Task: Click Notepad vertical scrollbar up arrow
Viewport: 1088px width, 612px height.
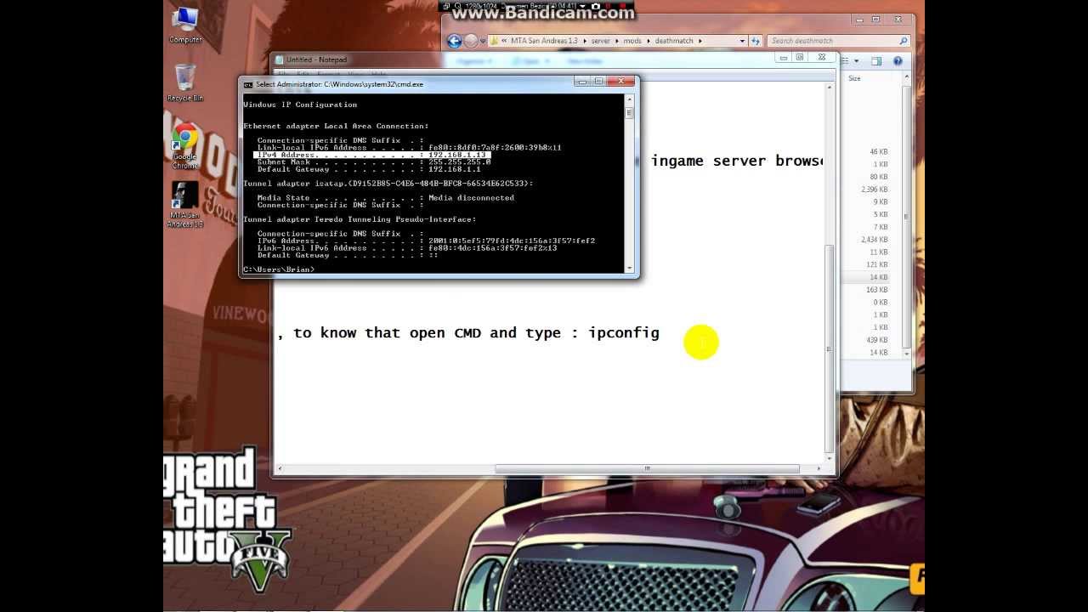Action: tap(830, 86)
